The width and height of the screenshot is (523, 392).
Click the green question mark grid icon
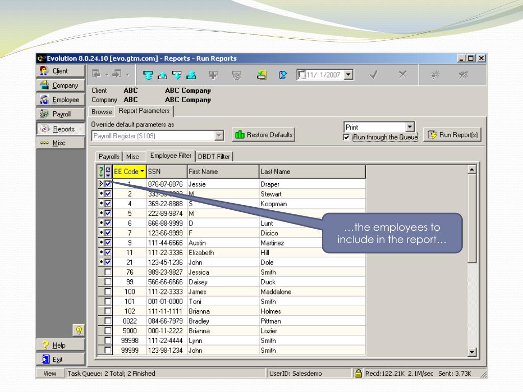point(101,171)
